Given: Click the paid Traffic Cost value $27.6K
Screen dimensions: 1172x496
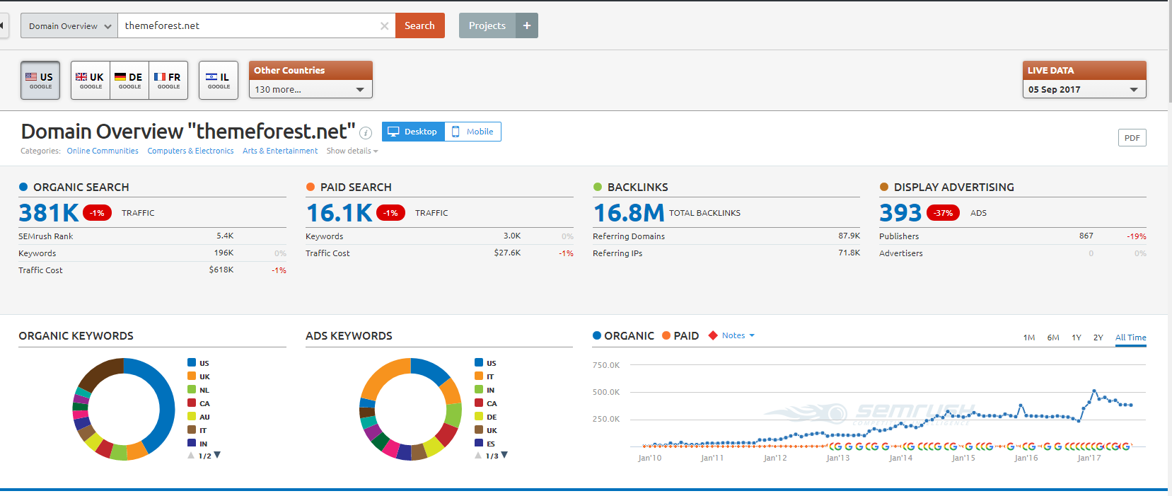Looking at the screenshot, I should click(507, 253).
